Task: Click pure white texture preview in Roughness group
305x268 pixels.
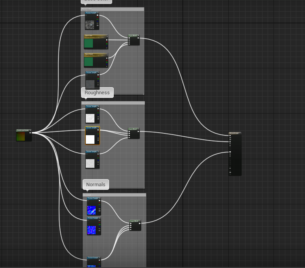Action: pos(90,139)
